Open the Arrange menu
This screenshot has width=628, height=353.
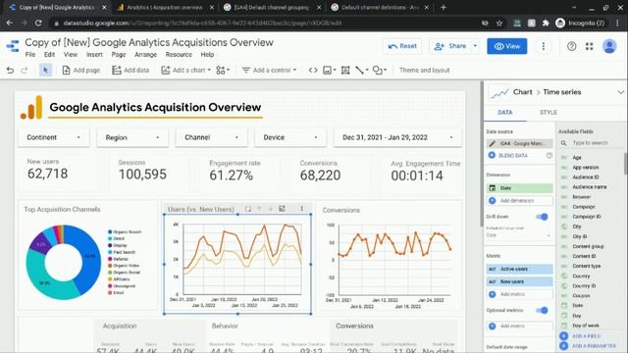click(x=145, y=55)
